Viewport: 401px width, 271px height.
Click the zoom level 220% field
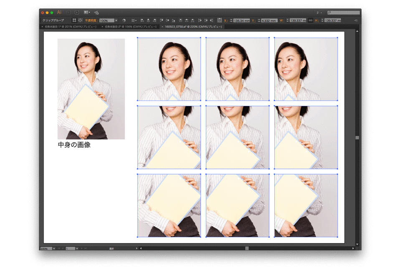coord(46,248)
